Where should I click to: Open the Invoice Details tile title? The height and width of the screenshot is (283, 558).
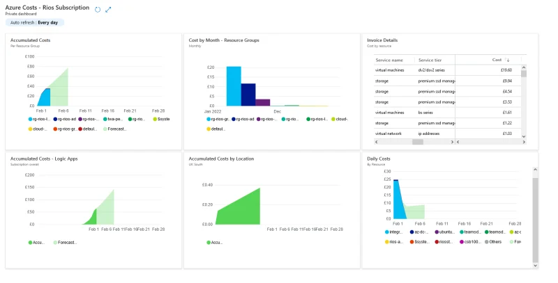382,40
